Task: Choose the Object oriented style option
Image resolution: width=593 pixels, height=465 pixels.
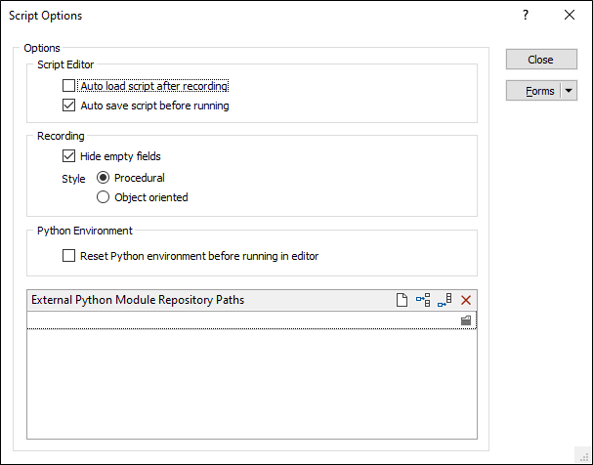Action: click(103, 197)
